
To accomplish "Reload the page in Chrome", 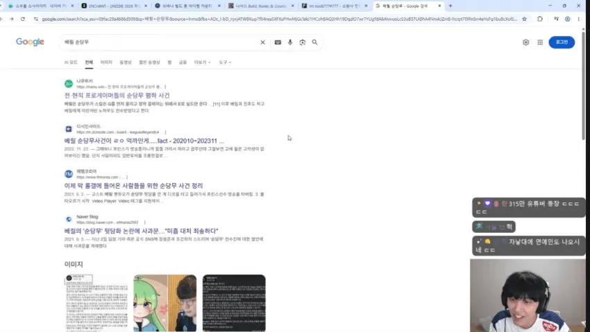I will (x=23, y=19).
